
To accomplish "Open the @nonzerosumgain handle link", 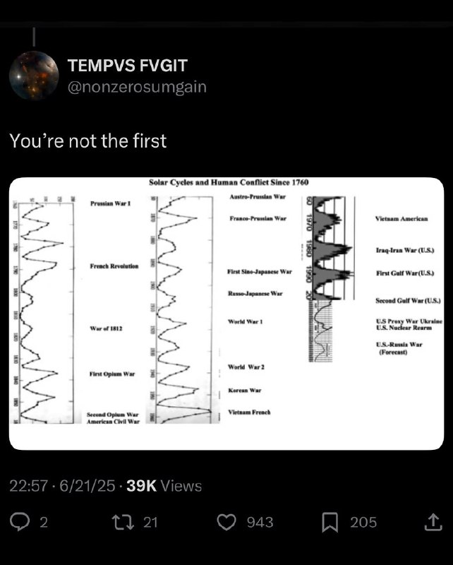I will point(137,87).
